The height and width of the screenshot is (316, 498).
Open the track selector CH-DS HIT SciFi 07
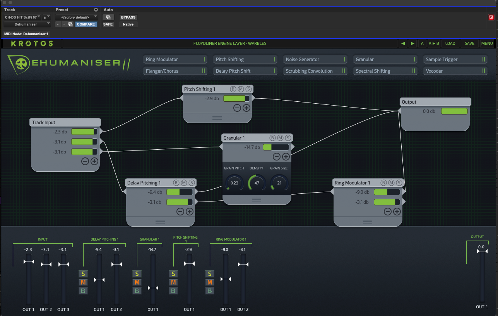(22, 17)
